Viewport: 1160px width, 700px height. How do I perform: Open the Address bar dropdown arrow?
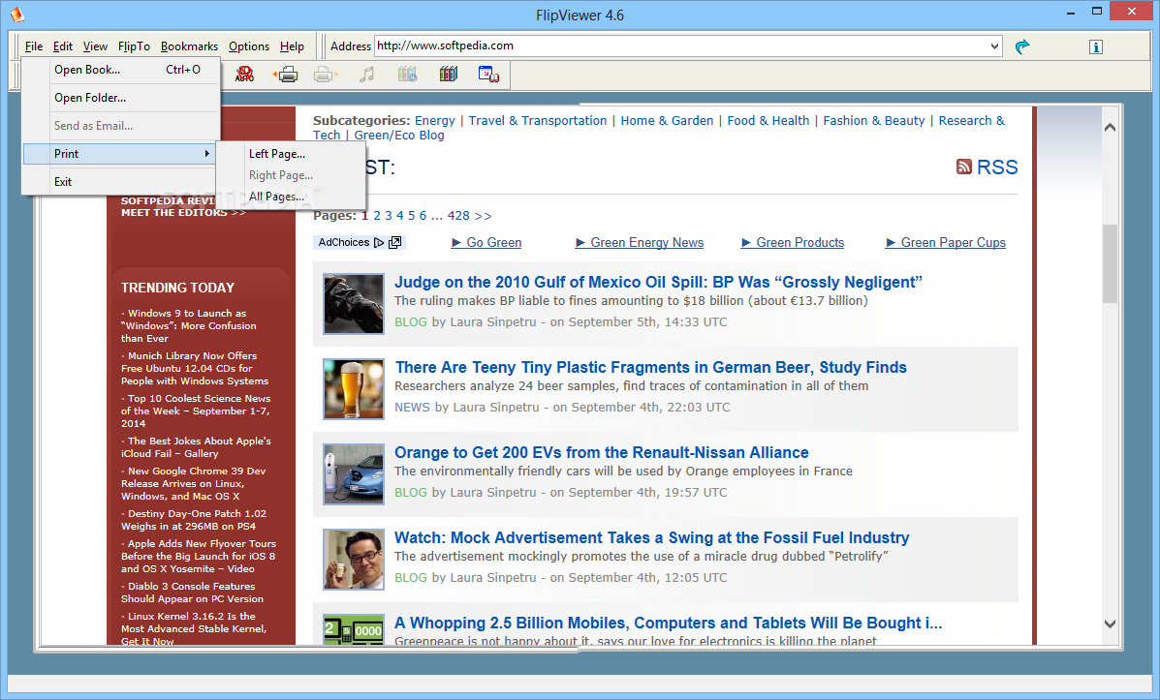(994, 46)
